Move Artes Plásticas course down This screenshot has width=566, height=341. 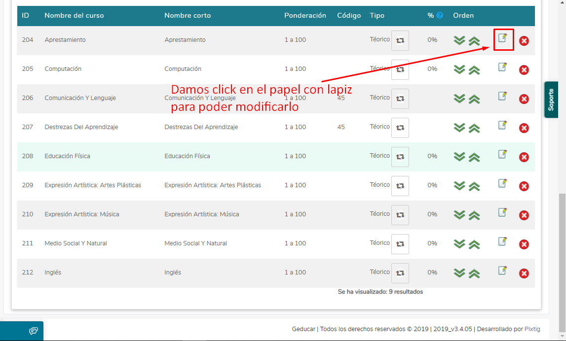459,186
